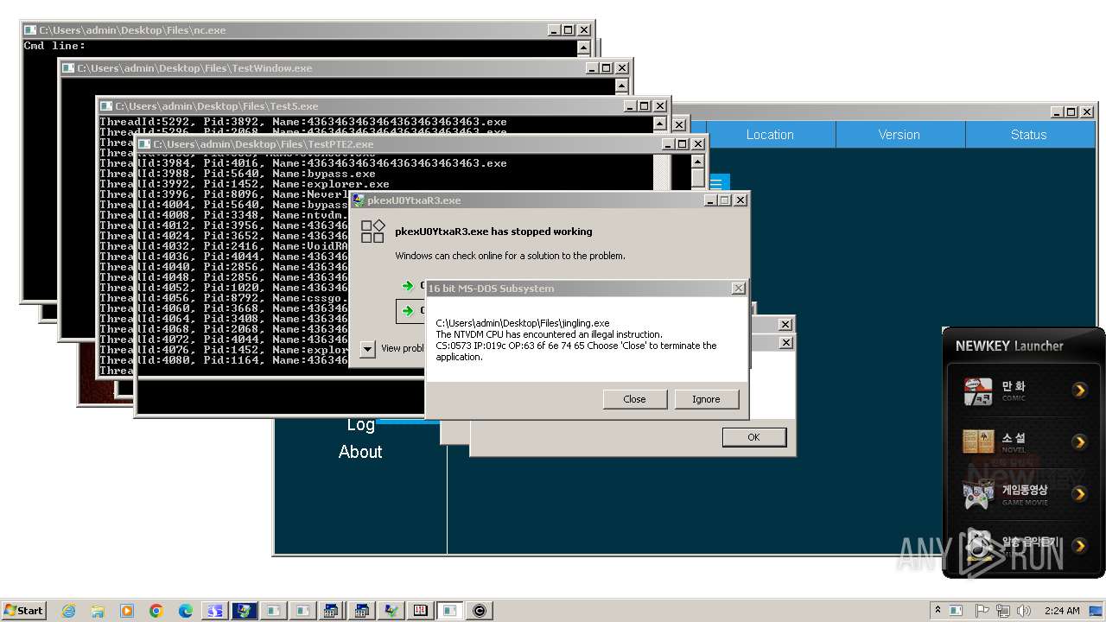
Task: Launch Google Chrome from taskbar
Action: [x=156, y=611]
